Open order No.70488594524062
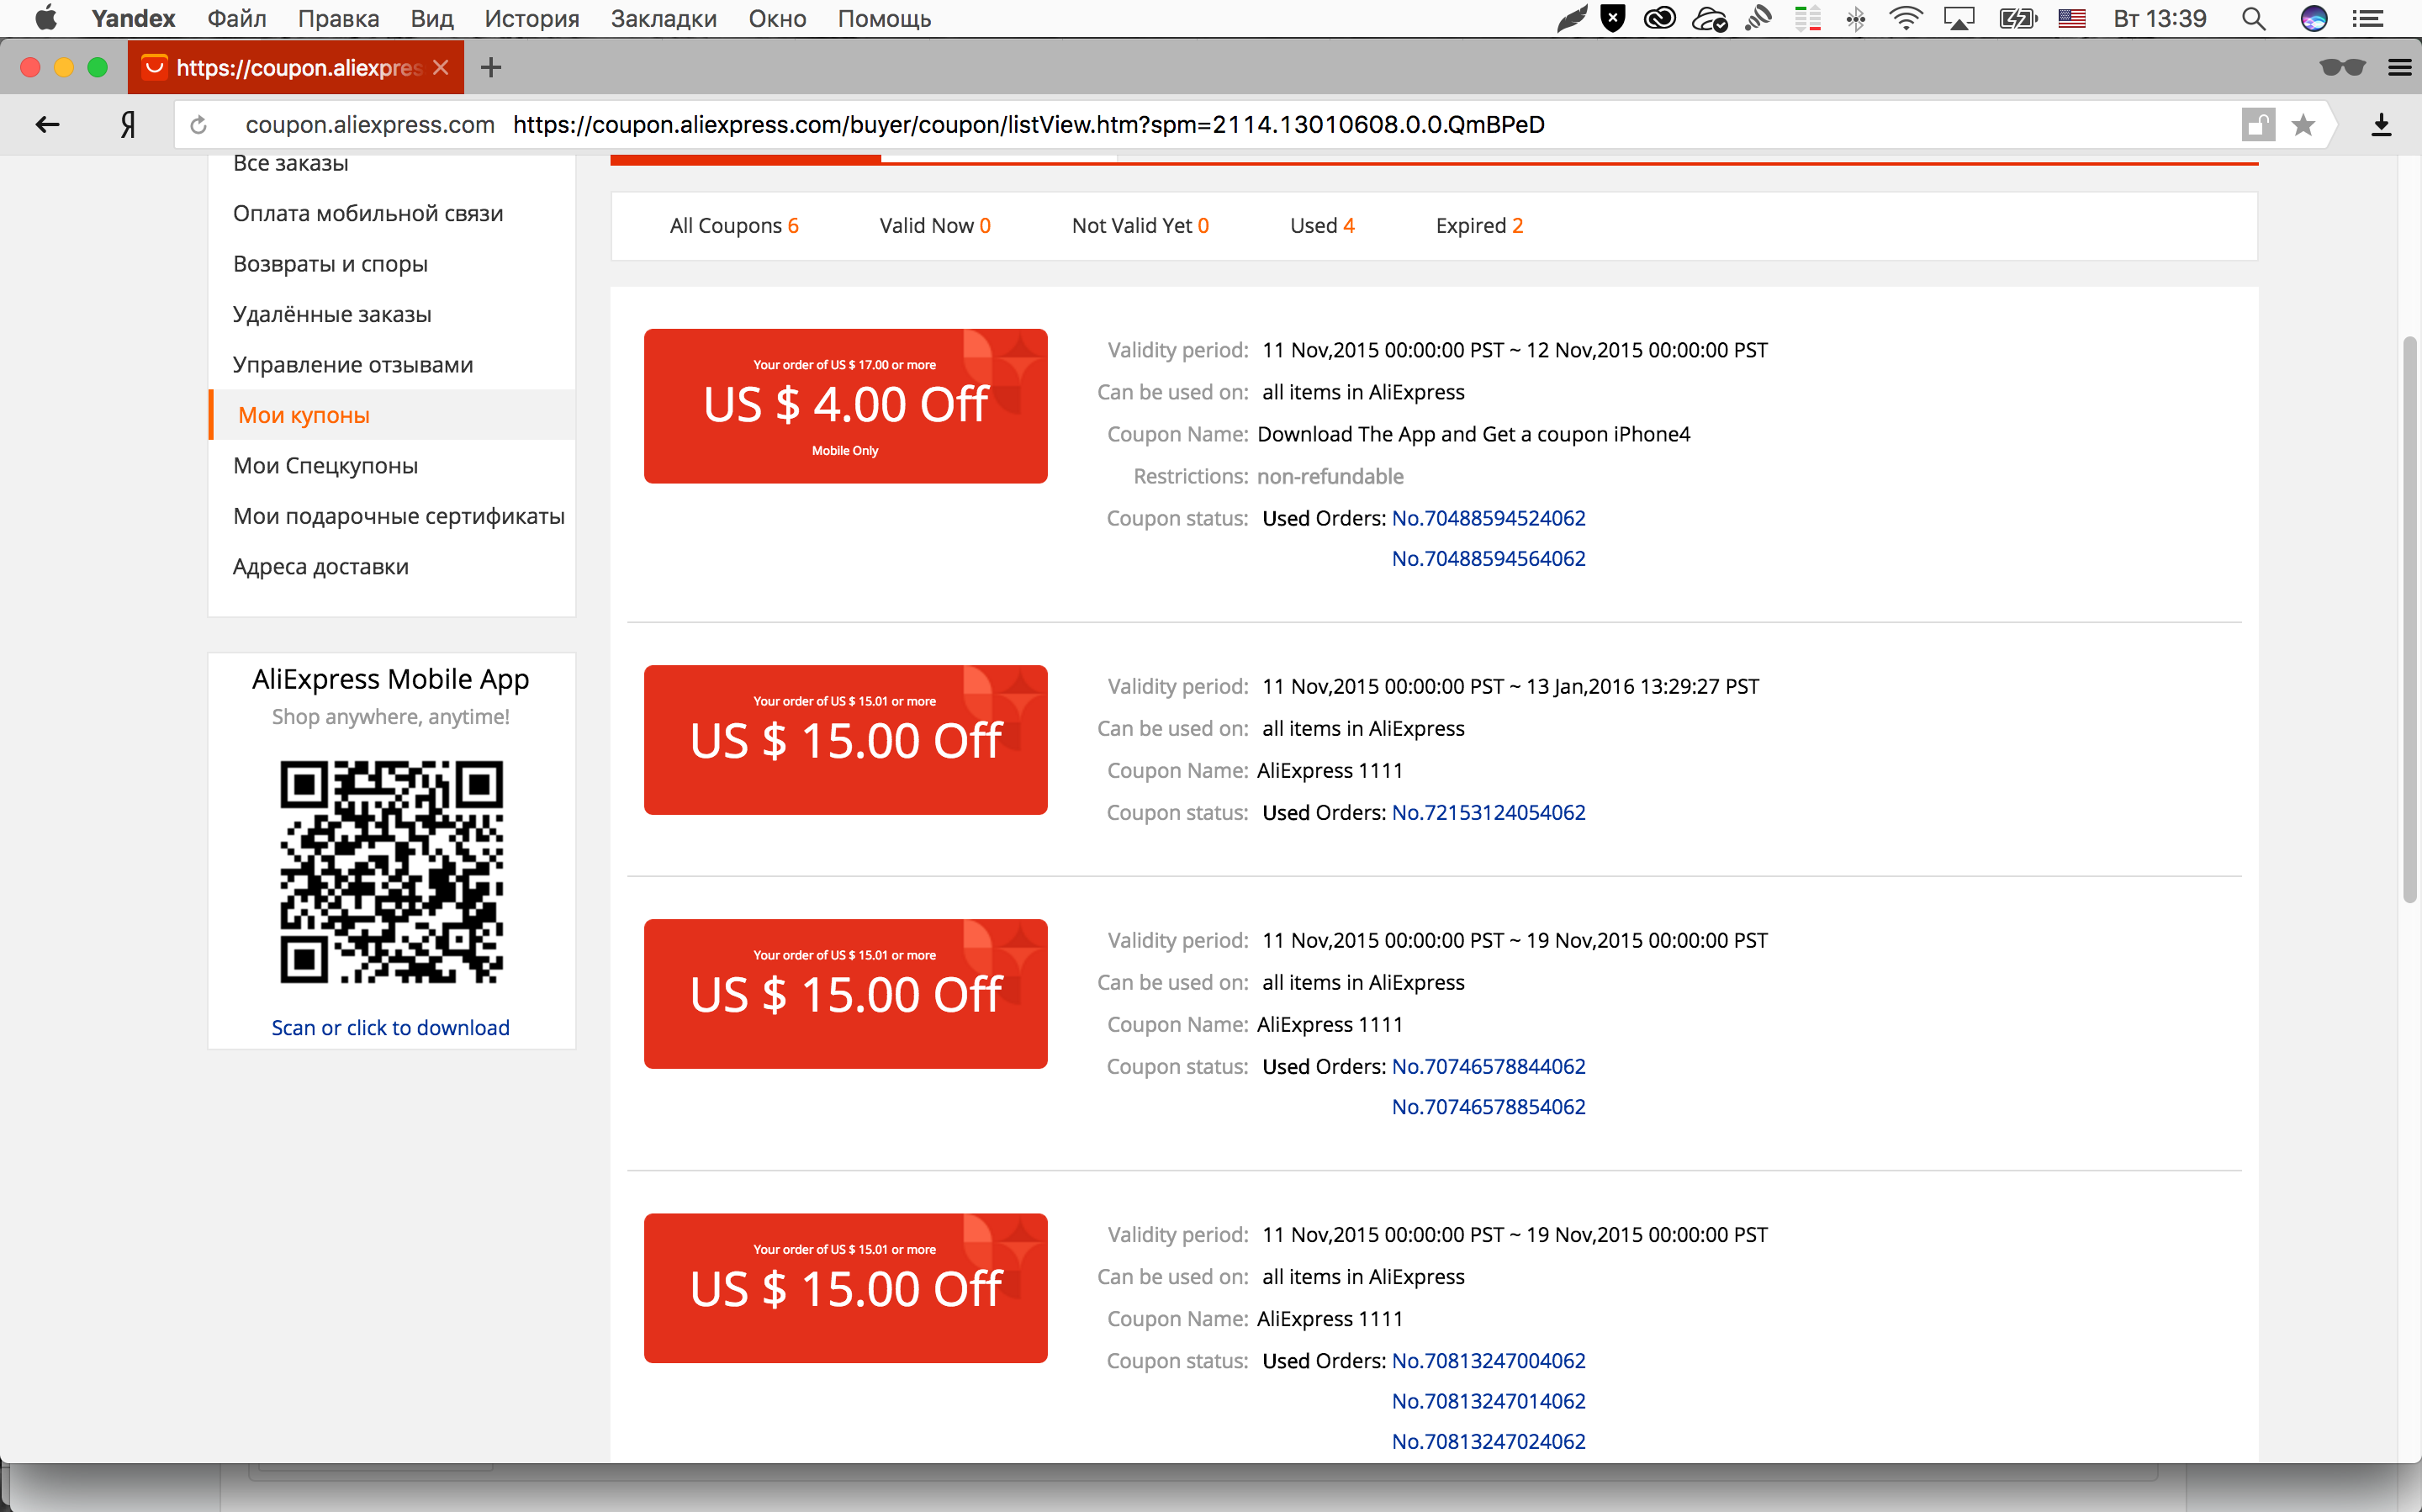Screen dimensions: 2422x1512 [x=1489, y=518]
